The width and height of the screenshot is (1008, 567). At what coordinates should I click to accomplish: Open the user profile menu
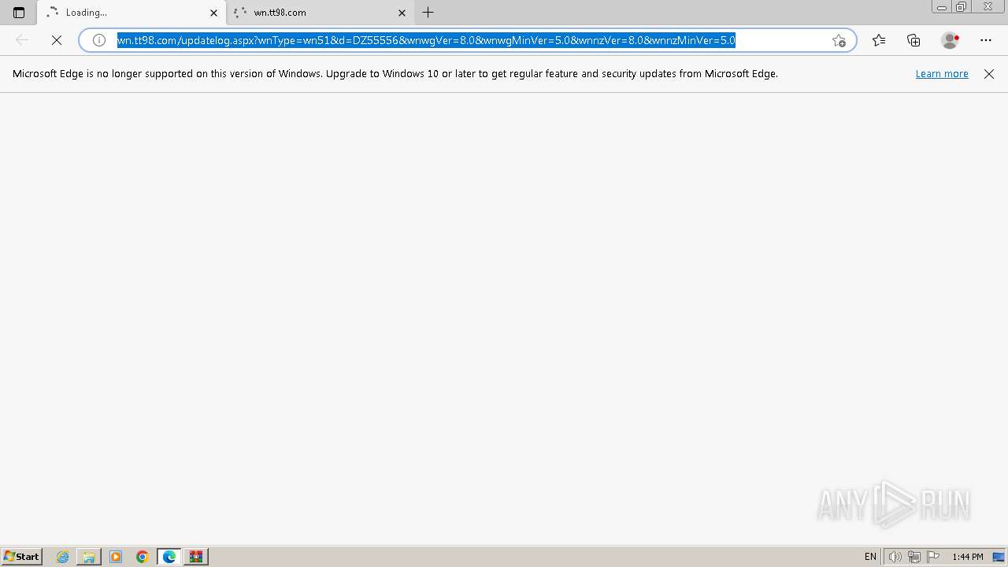(x=951, y=40)
